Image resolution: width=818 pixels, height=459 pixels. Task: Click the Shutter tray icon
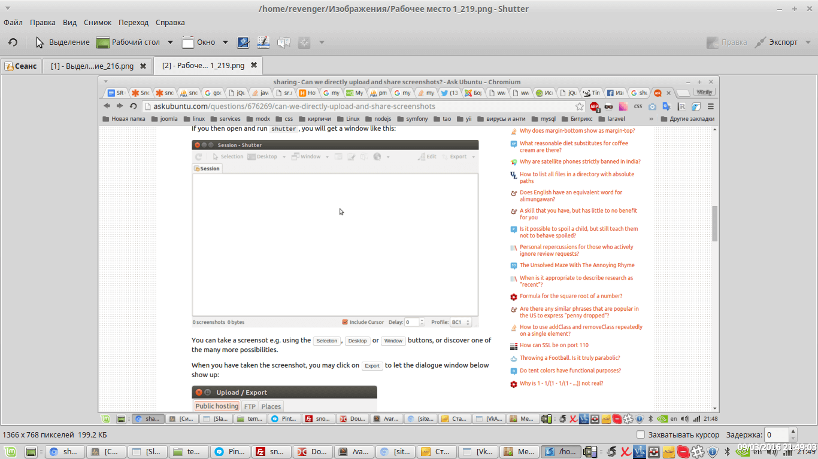click(611, 452)
